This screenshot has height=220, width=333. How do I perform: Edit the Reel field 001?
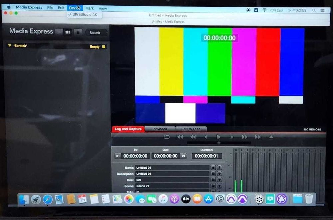[x=172, y=180]
